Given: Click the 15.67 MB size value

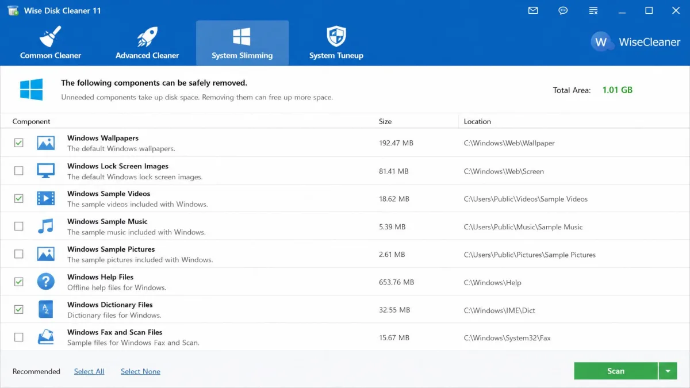Looking at the screenshot, I should point(394,338).
